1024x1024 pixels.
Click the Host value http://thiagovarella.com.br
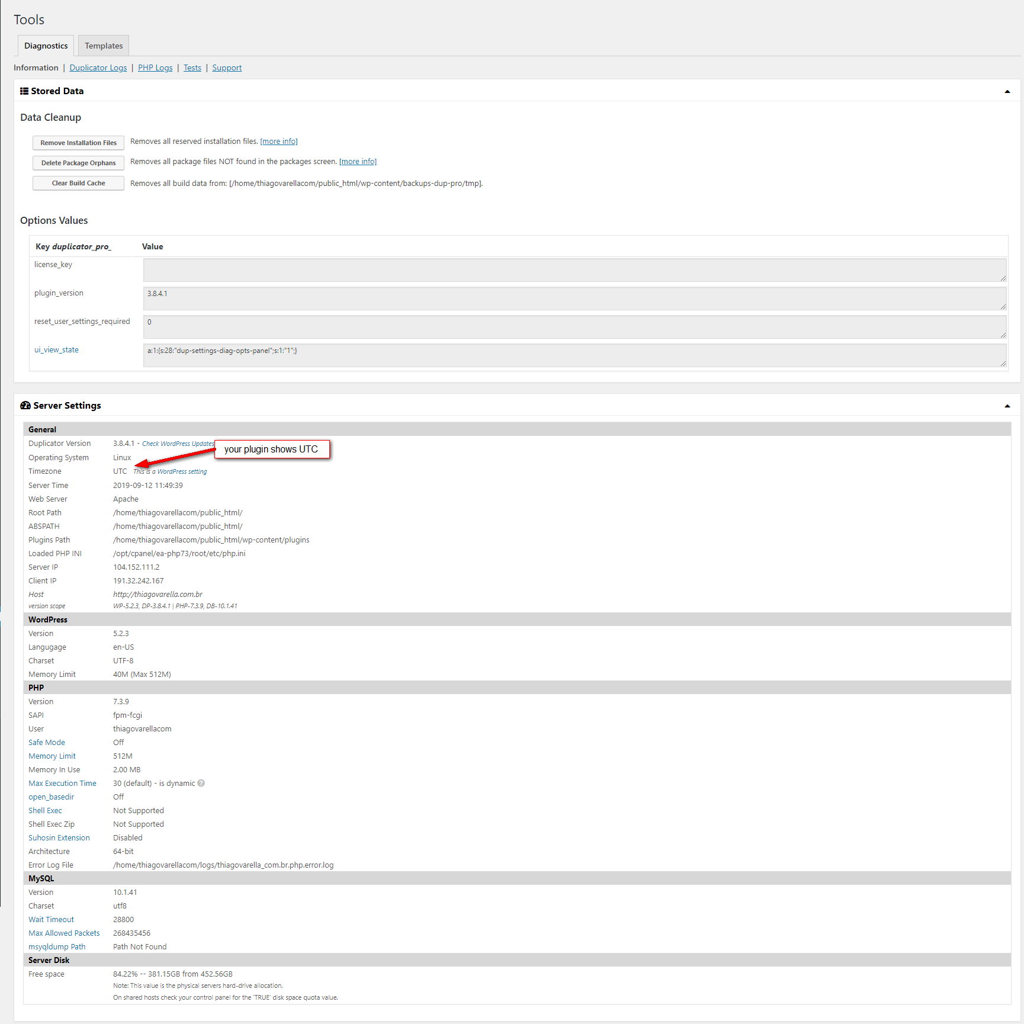(x=158, y=595)
